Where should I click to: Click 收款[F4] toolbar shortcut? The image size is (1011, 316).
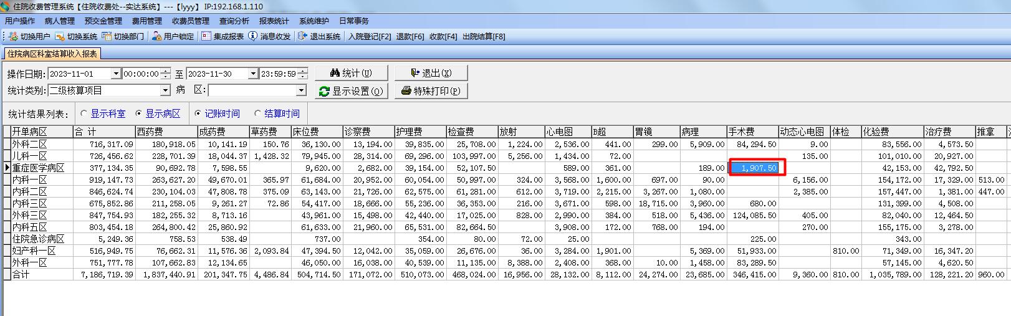[443, 37]
